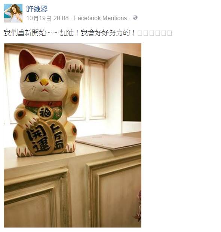Click the cat's raised paw in photo
The width and height of the screenshot is (221, 232).
75,67
